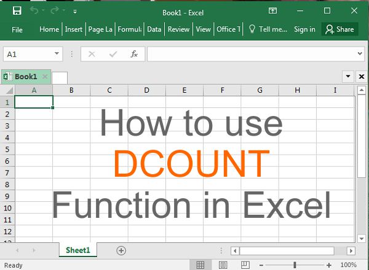This screenshot has width=369, height=270.
Task: Switch to the Data ribbon tab
Action: click(154, 29)
